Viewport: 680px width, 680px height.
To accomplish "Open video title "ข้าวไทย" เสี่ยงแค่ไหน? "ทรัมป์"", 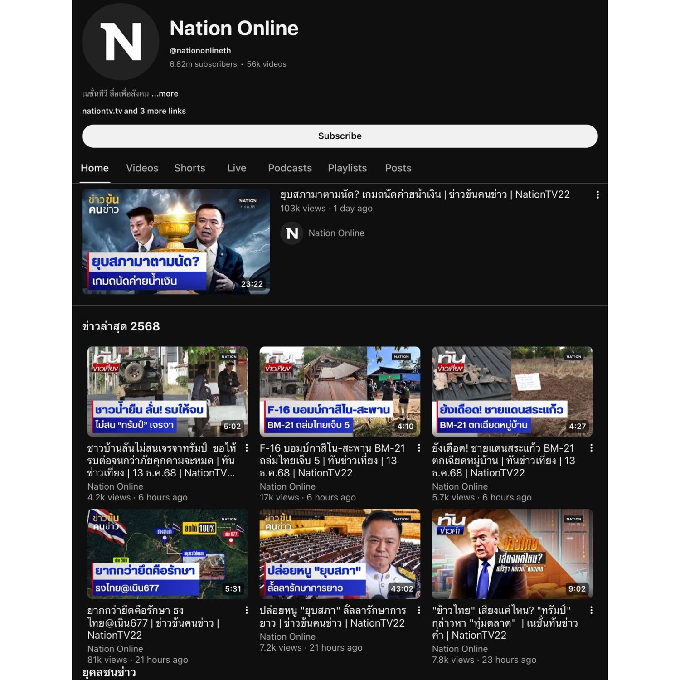I will [505, 622].
